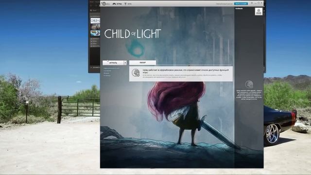Open the ОБЗОР (Overview) tab

[x=142, y=63]
